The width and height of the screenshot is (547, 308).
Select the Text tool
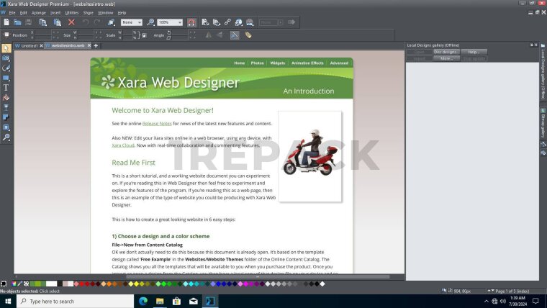click(6, 88)
